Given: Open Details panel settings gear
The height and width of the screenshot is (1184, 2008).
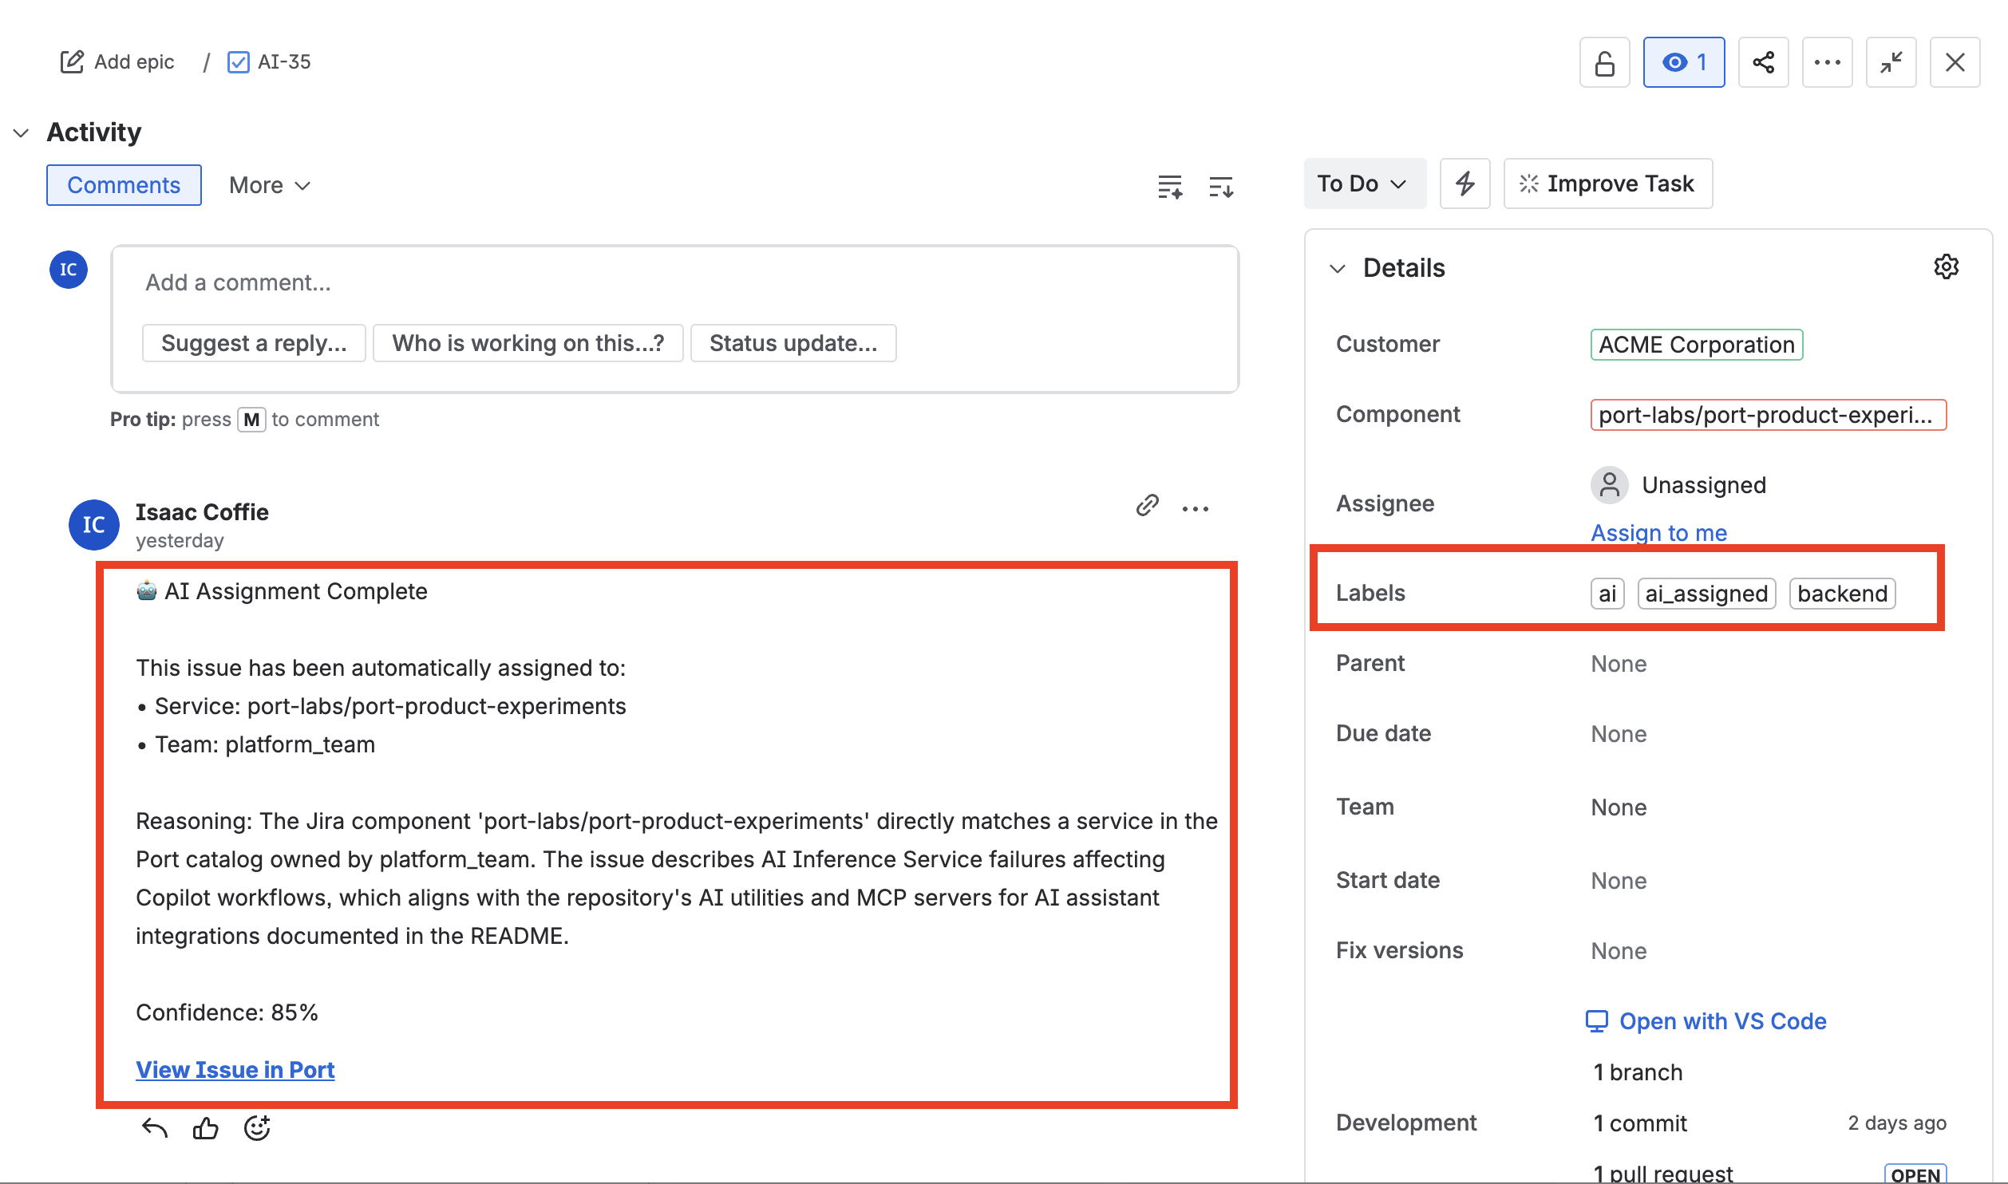Looking at the screenshot, I should point(1946,267).
